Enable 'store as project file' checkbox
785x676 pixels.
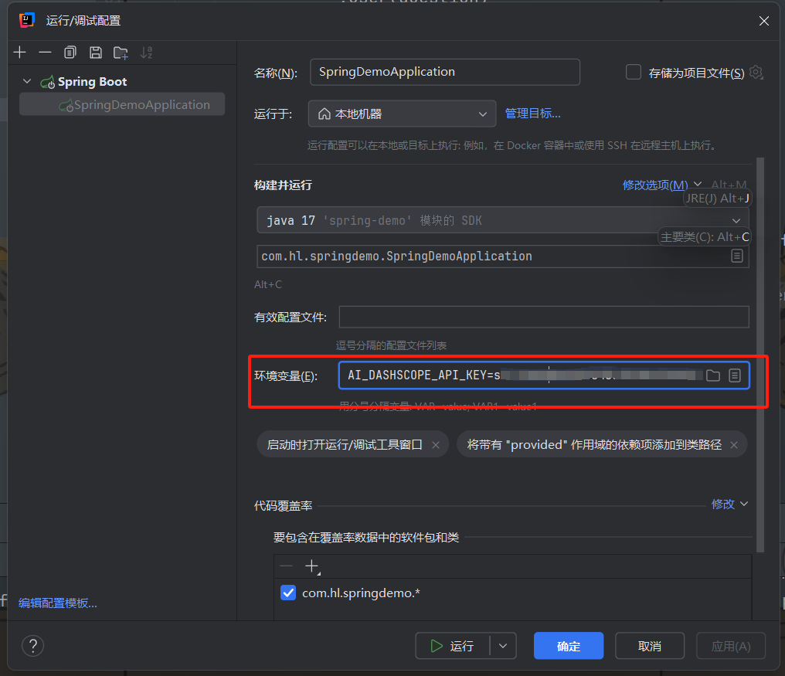pyautogui.click(x=634, y=72)
